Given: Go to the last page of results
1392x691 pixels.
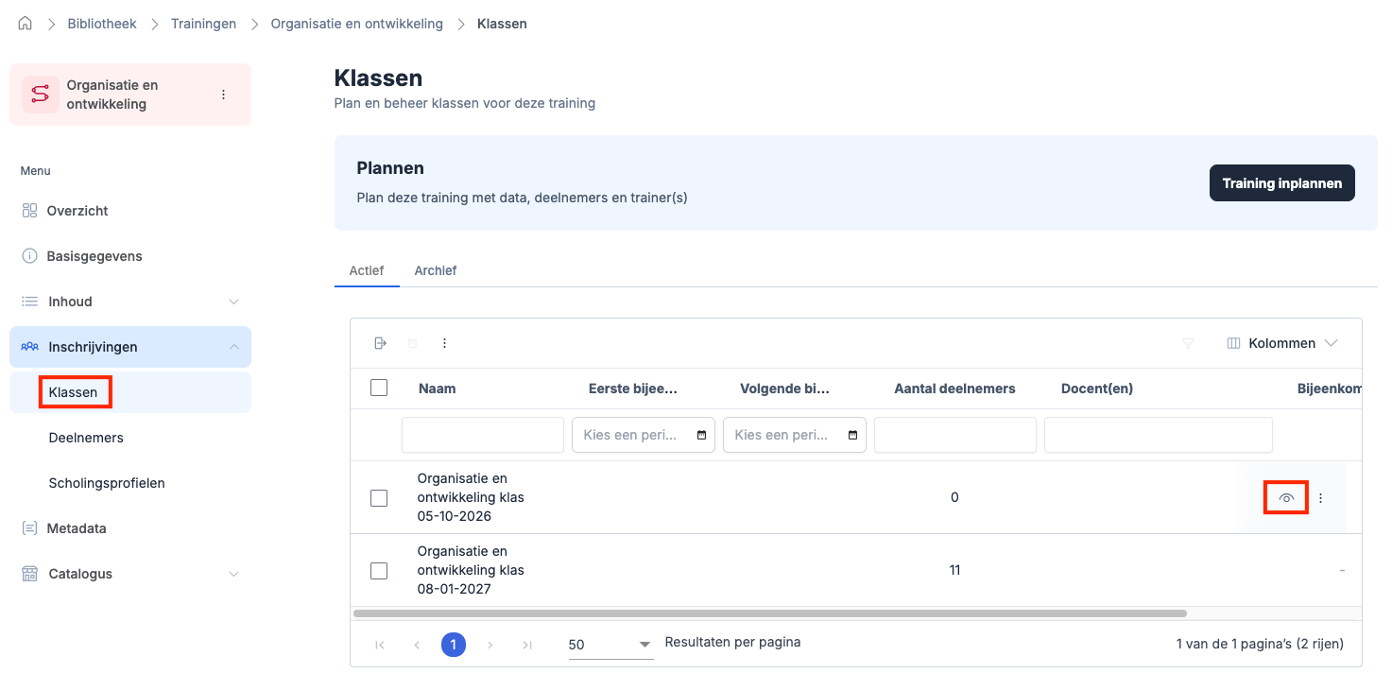Looking at the screenshot, I should coord(527,645).
